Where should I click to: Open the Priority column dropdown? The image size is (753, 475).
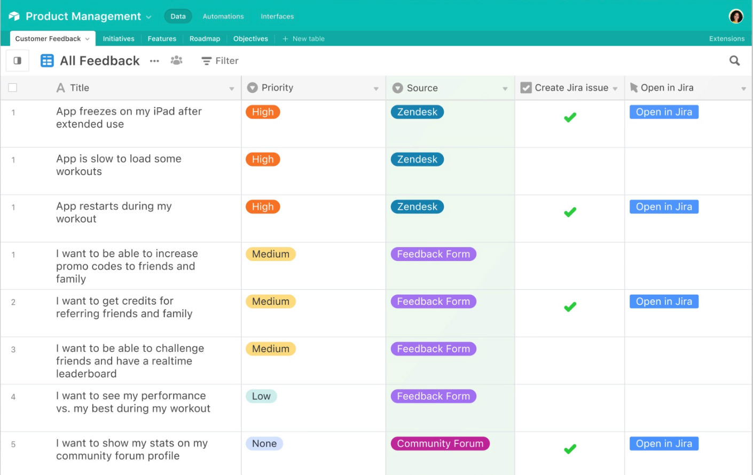pos(375,88)
